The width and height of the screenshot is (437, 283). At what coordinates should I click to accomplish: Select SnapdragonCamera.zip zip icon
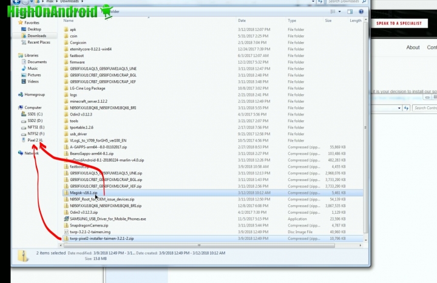(66, 225)
